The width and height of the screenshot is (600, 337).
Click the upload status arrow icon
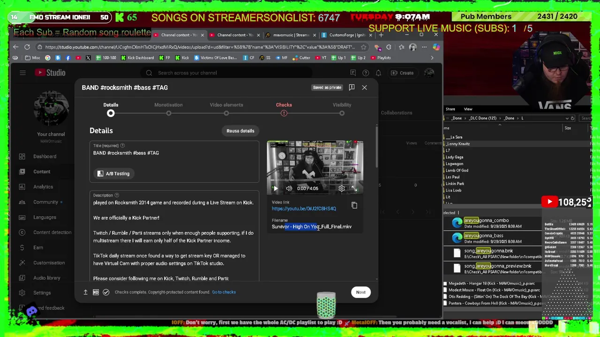85,292
